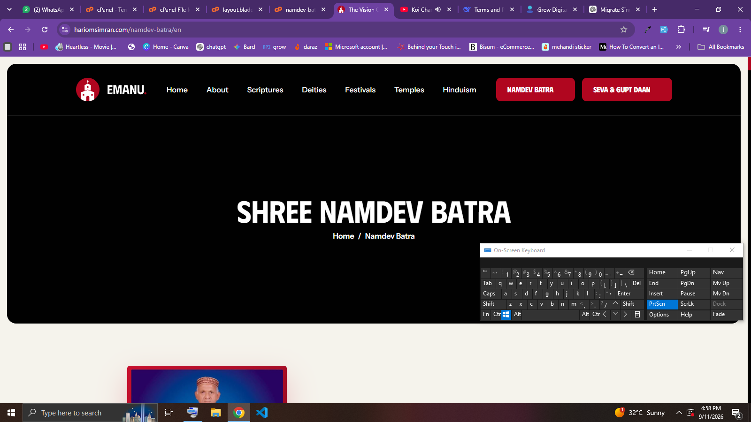Open the Scriptures menu item

[265, 90]
